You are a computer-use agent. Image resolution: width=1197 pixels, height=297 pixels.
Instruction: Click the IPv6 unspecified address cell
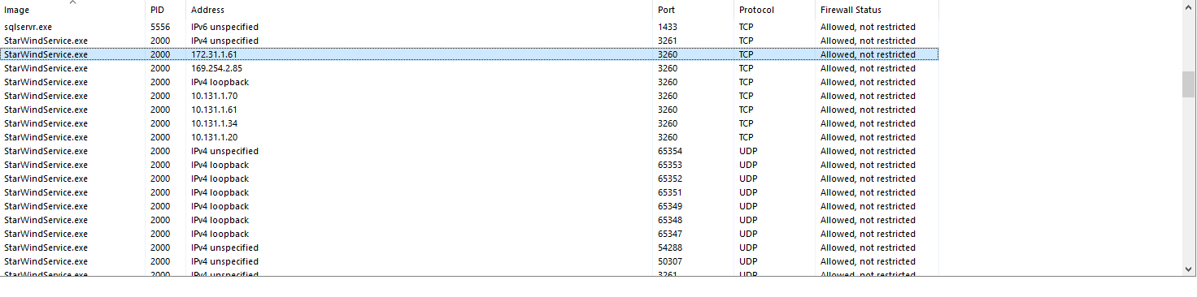[224, 27]
